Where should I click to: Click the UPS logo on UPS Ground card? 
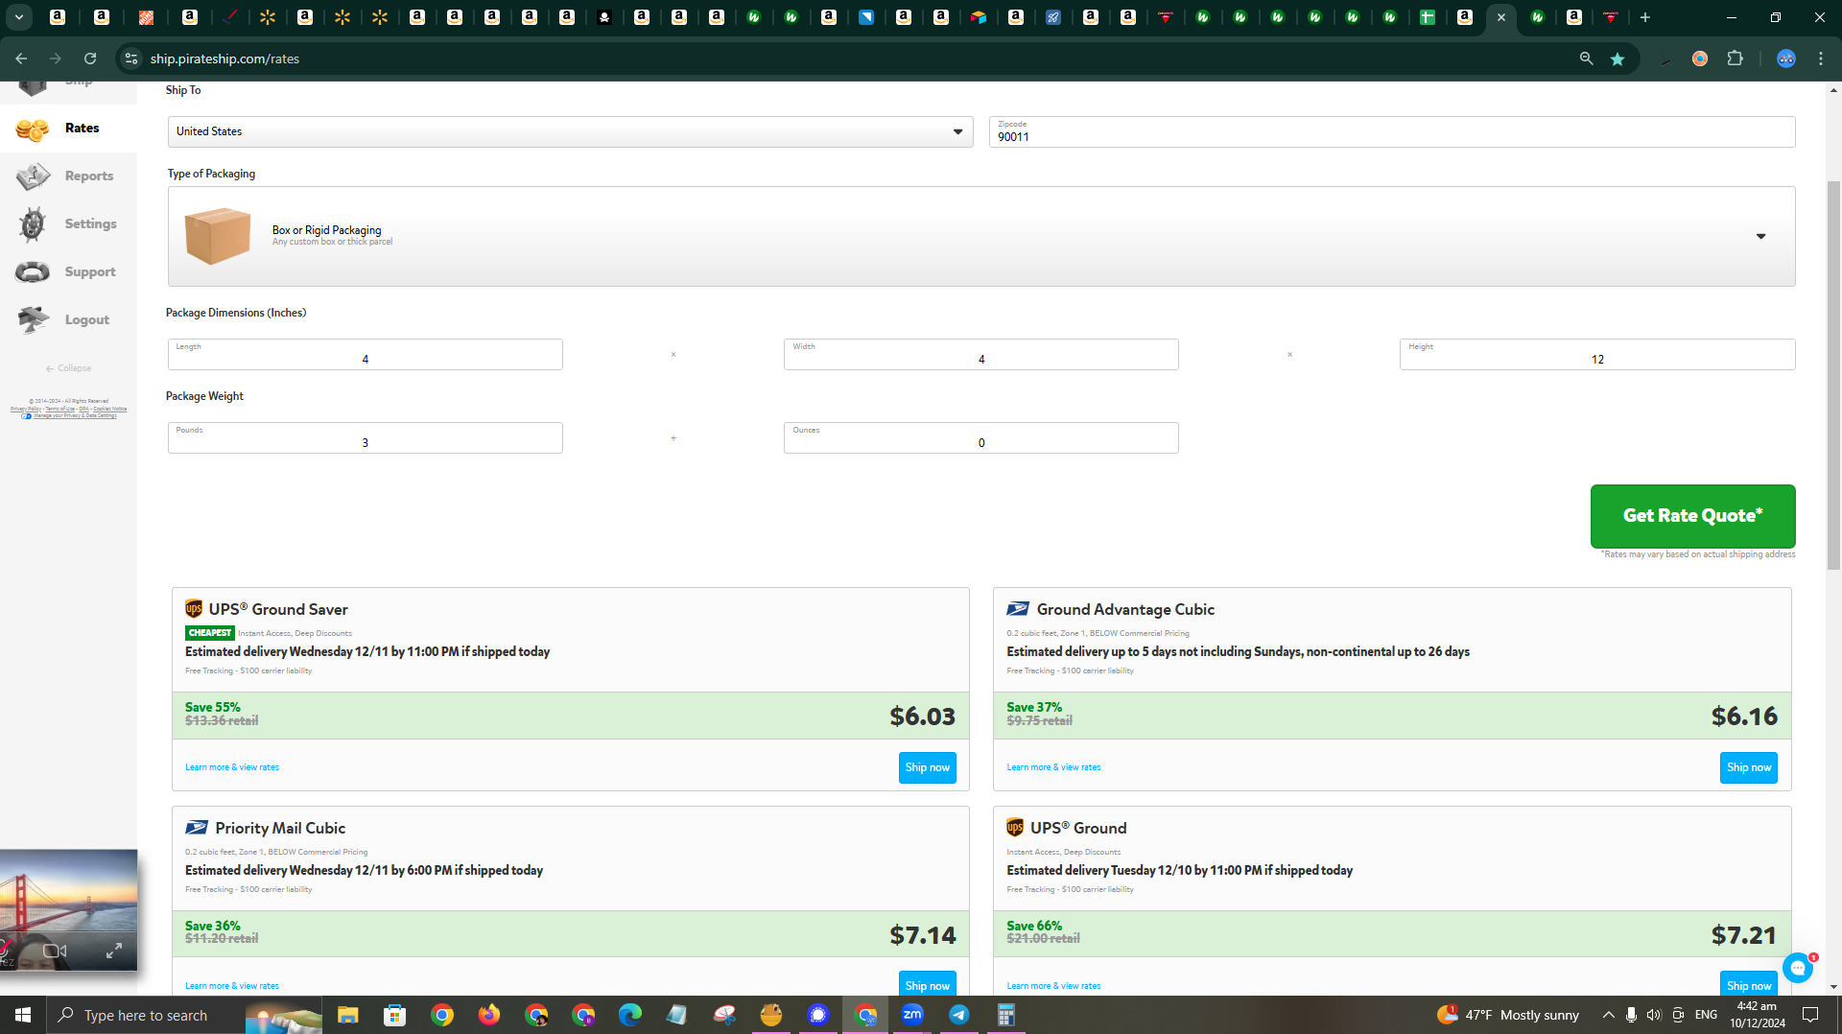[x=1015, y=828]
